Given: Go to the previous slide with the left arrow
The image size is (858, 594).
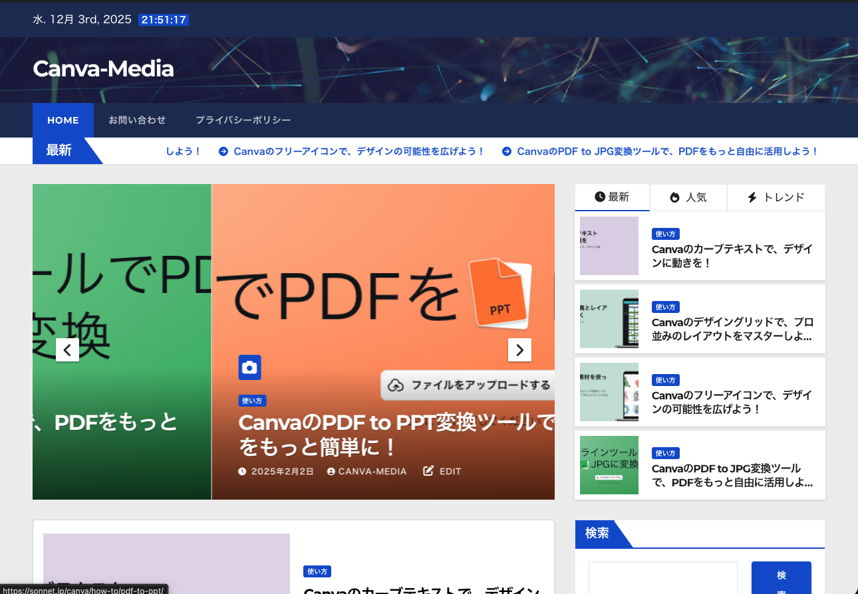Looking at the screenshot, I should 67,349.
